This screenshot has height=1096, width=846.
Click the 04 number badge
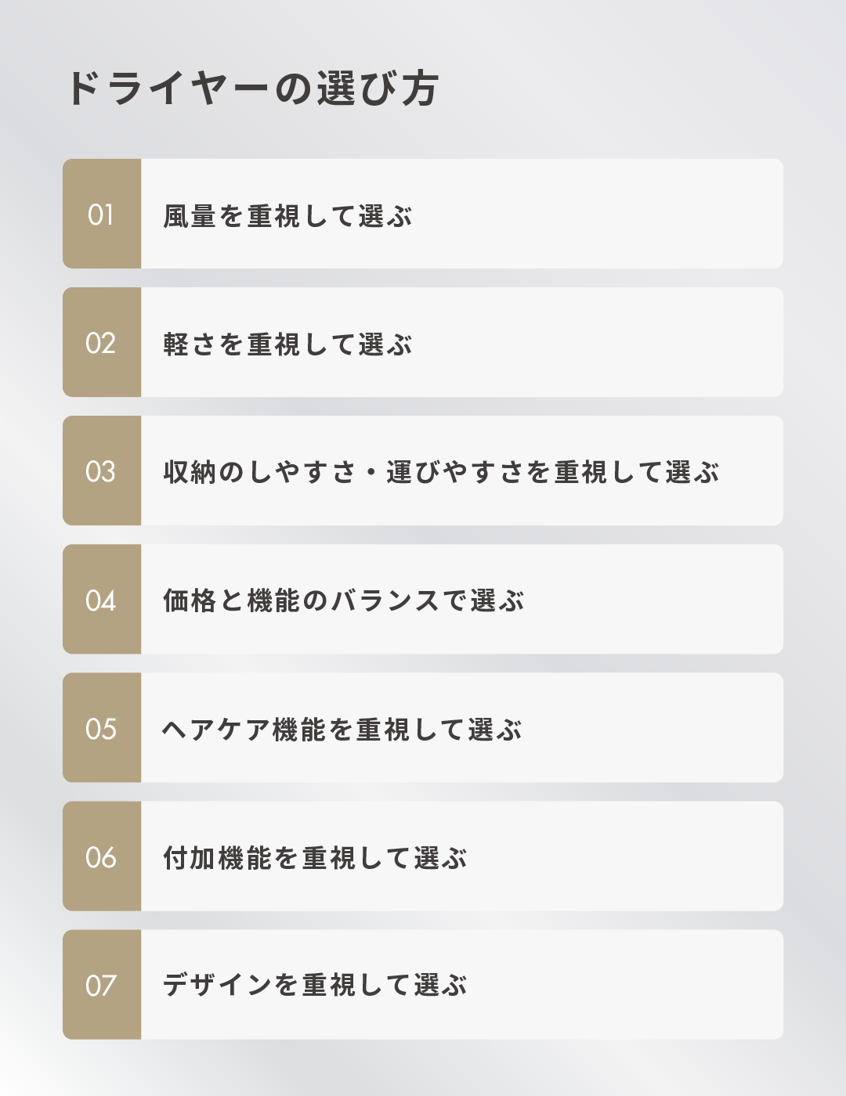(x=101, y=600)
